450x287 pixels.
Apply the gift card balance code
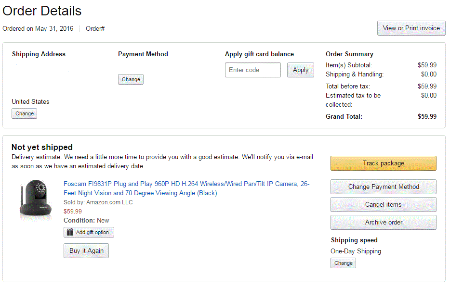coord(300,70)
